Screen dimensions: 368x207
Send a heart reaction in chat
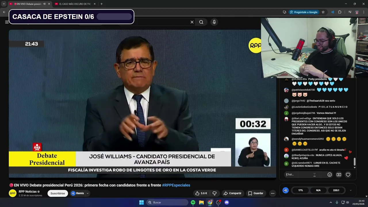[x=348, y=175]
